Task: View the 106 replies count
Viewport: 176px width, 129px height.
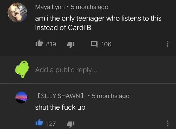Action: pos(106,44)
